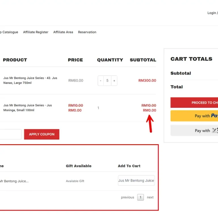Click the Gift Available column header
This screenshot has height=218, width=218.
(79, 166)
